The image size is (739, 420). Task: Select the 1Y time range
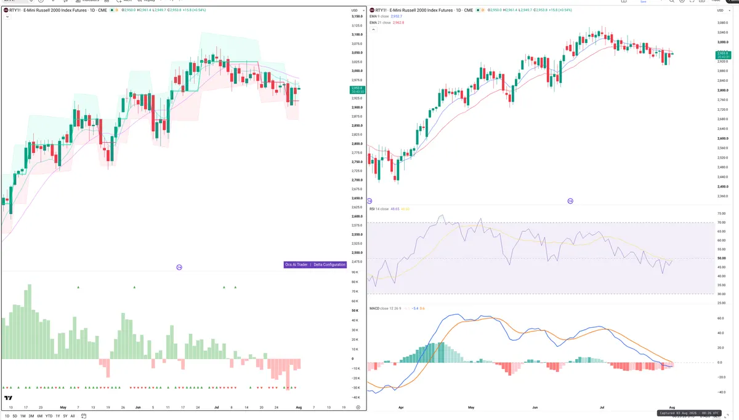coord(58,416)
